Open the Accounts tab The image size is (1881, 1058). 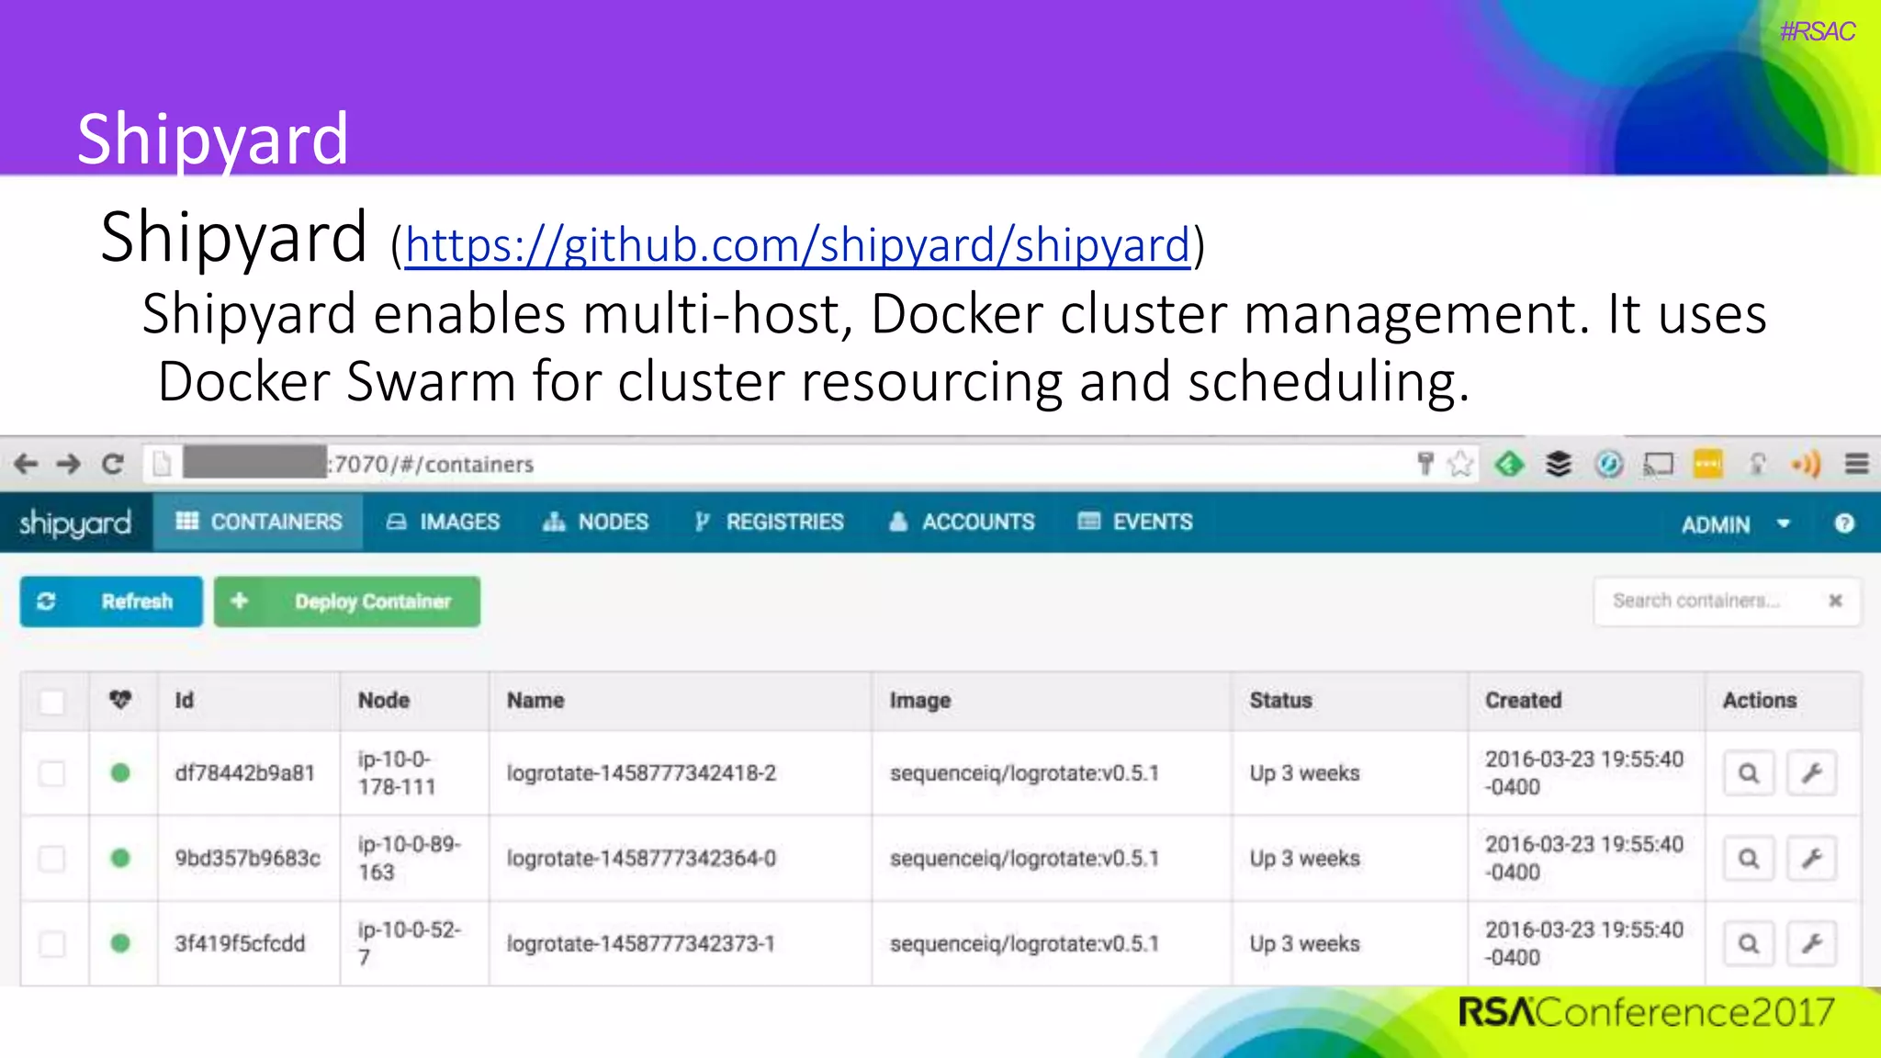(962, 522)
